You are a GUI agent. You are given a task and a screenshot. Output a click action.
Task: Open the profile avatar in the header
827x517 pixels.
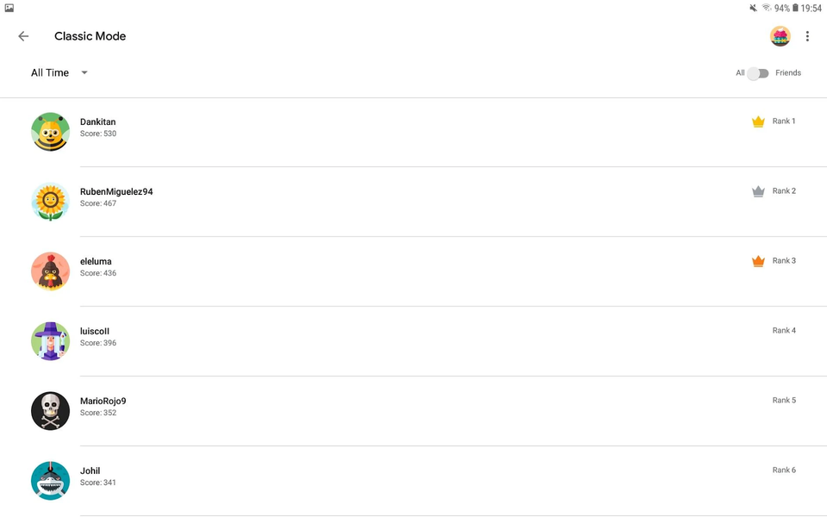(780, 36)
